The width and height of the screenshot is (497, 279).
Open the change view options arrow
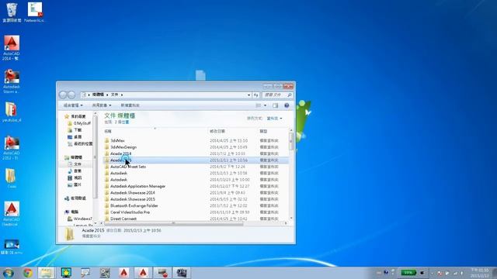point(266,105)
